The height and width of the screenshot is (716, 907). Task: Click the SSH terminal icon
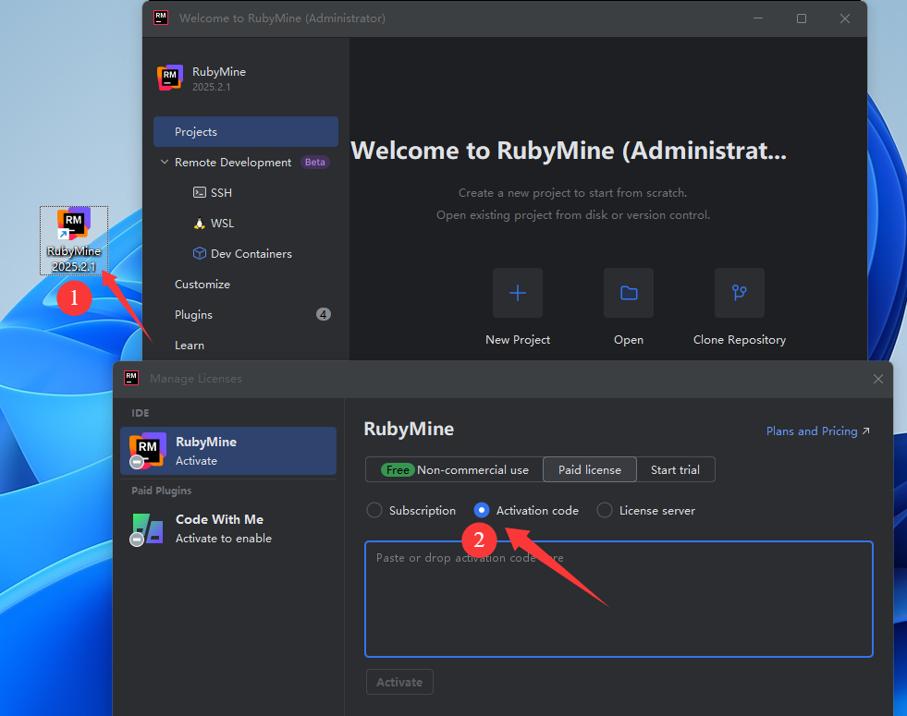[x=200, y=192]
